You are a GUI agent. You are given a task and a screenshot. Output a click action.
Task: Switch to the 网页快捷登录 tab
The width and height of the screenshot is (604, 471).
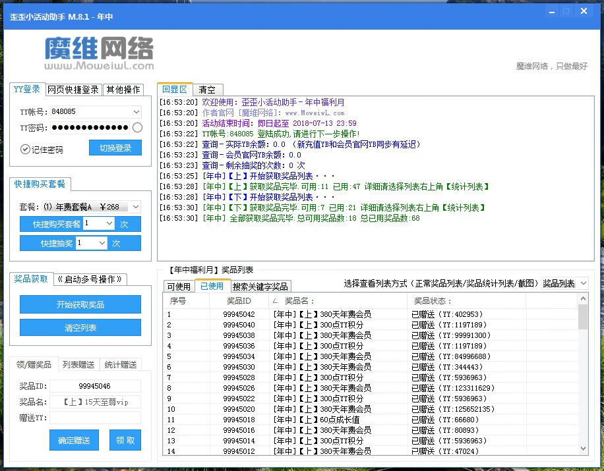(74, 90)
